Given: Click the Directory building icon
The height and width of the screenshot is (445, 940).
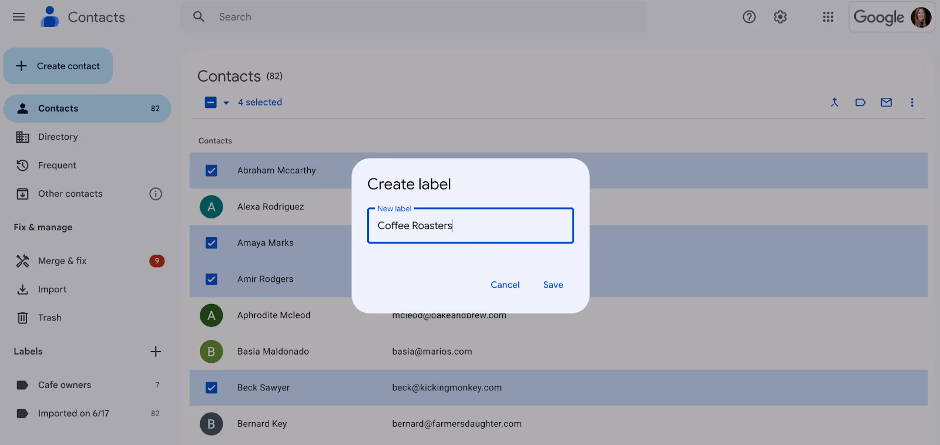Looking at the screenshot, I should pyautogui.click(x=22, y=137).
